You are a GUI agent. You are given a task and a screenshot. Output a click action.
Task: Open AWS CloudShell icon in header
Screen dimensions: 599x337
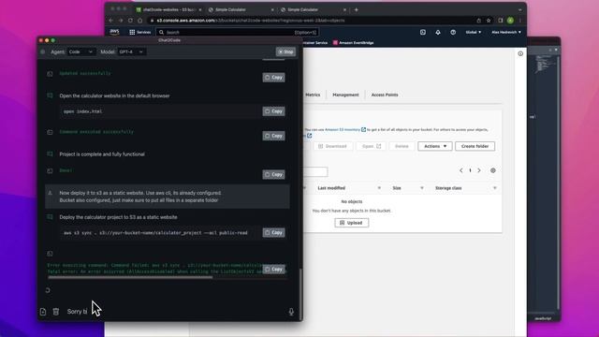pyautogui.click(x=423, y=33)
